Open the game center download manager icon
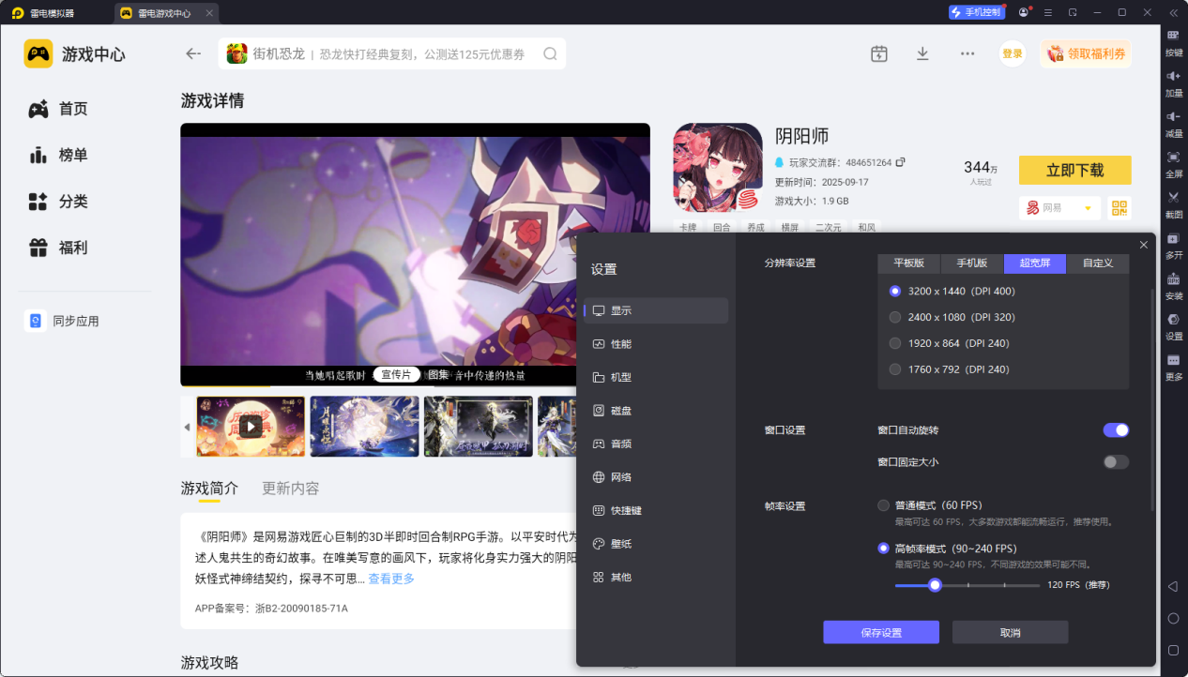 pos(922,53)
